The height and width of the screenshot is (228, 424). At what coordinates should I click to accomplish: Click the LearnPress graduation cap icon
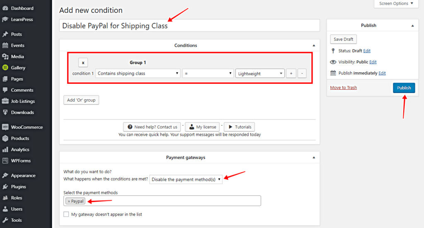point(5,19)
